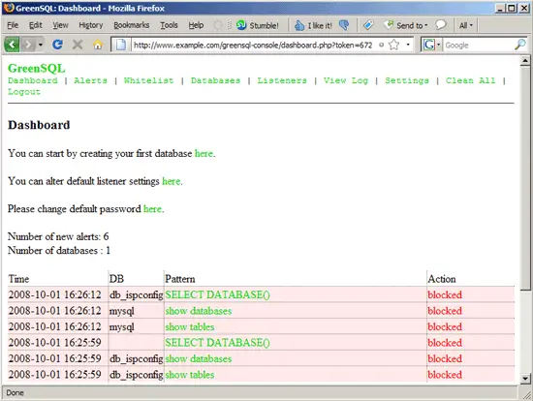The height and width of the screenshot is (401, 533).
Task: Click the speech bubble comments icon
Action: 441,25
